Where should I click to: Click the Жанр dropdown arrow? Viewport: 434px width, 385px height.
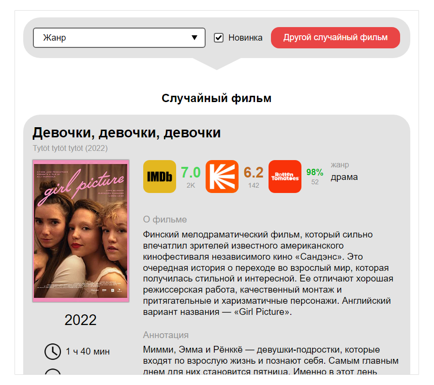point(195,38)
